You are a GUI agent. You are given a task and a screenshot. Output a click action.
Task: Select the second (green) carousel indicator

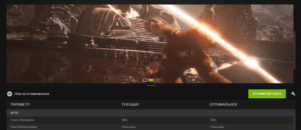pos(151,80)
